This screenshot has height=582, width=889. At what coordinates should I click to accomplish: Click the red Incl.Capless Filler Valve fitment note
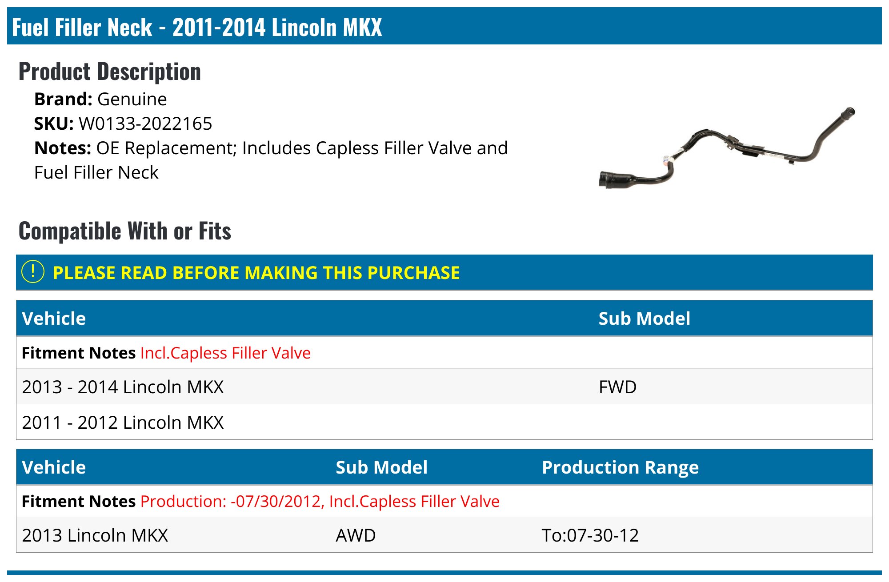[225, 353]
